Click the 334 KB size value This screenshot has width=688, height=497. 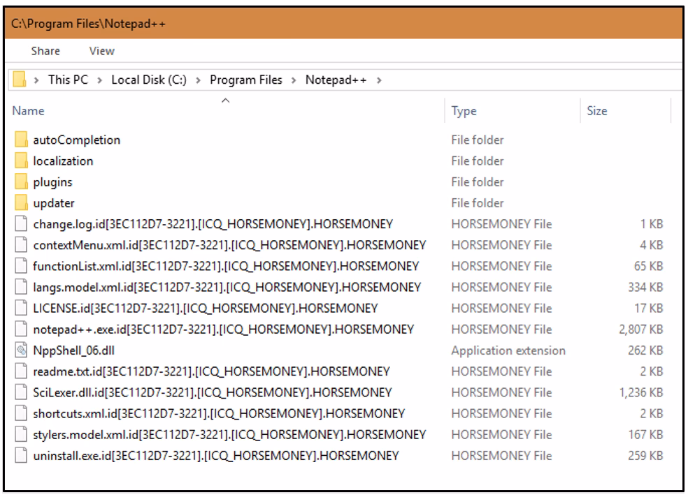click(645, 288)
